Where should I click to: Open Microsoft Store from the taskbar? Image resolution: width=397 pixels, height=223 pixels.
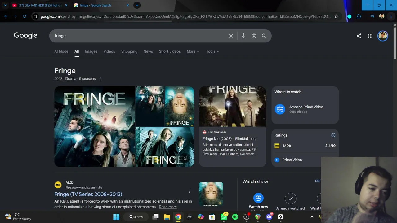point(212,217)
